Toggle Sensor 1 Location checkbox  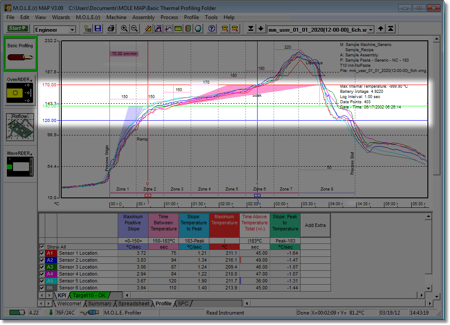tap(42, 253)
